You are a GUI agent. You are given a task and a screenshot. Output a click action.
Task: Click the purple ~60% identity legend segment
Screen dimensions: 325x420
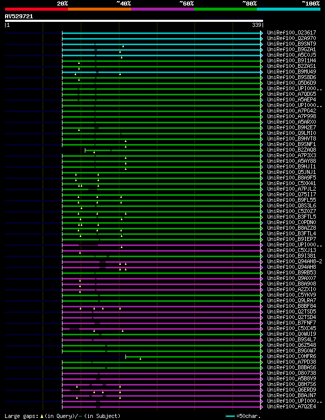click(x=162, y=9)
